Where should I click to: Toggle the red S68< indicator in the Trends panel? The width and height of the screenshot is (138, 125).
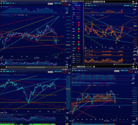tap(79, 31)
